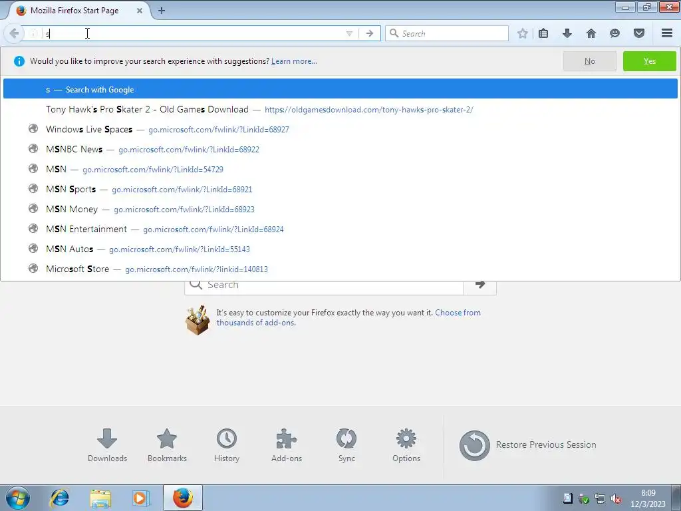Open a new tab with plus button
The image size is (681, 511).
(x=162, y=11)
